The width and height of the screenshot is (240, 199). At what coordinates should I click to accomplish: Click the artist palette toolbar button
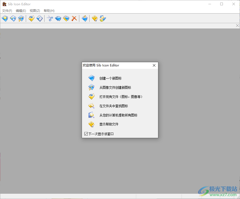(103, 18)
